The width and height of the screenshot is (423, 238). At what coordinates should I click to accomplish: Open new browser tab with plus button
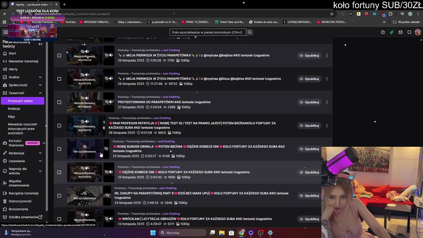click(x=64, y=5)
